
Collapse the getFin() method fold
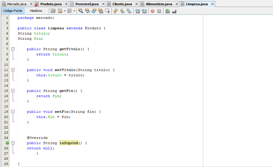point(13,91)
